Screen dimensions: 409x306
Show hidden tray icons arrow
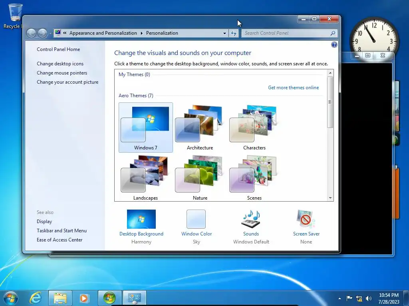[340, 298]
